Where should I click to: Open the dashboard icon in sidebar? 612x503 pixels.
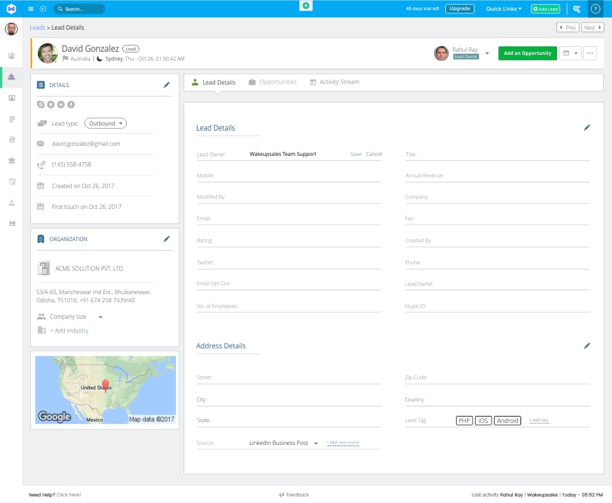tap(12, 56)
